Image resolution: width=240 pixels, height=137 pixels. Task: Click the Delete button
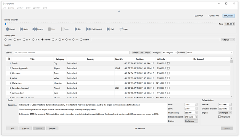[x=227, y=128]
